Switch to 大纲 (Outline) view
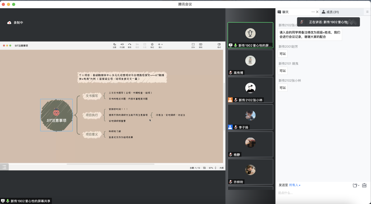This screenshot has height=204, width=371. click(x=221, y=168)
